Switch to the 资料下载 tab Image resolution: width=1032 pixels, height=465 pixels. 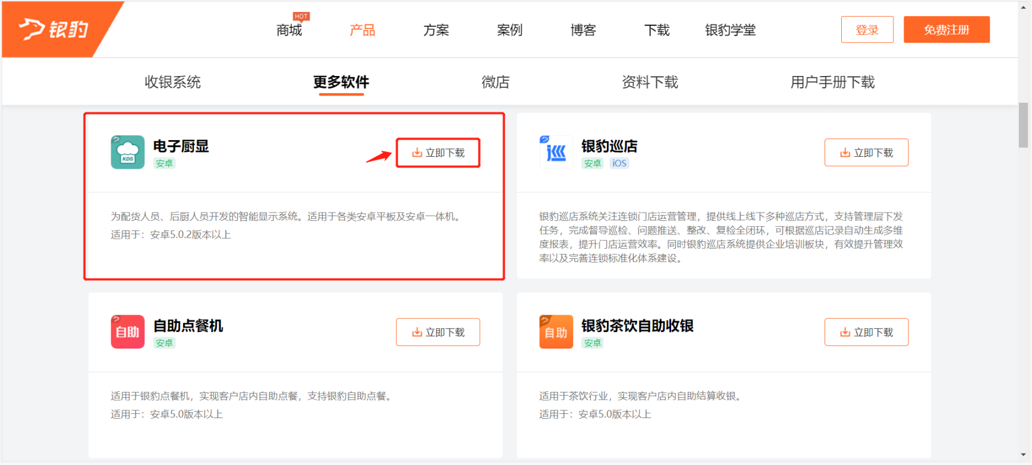[650, 82]
